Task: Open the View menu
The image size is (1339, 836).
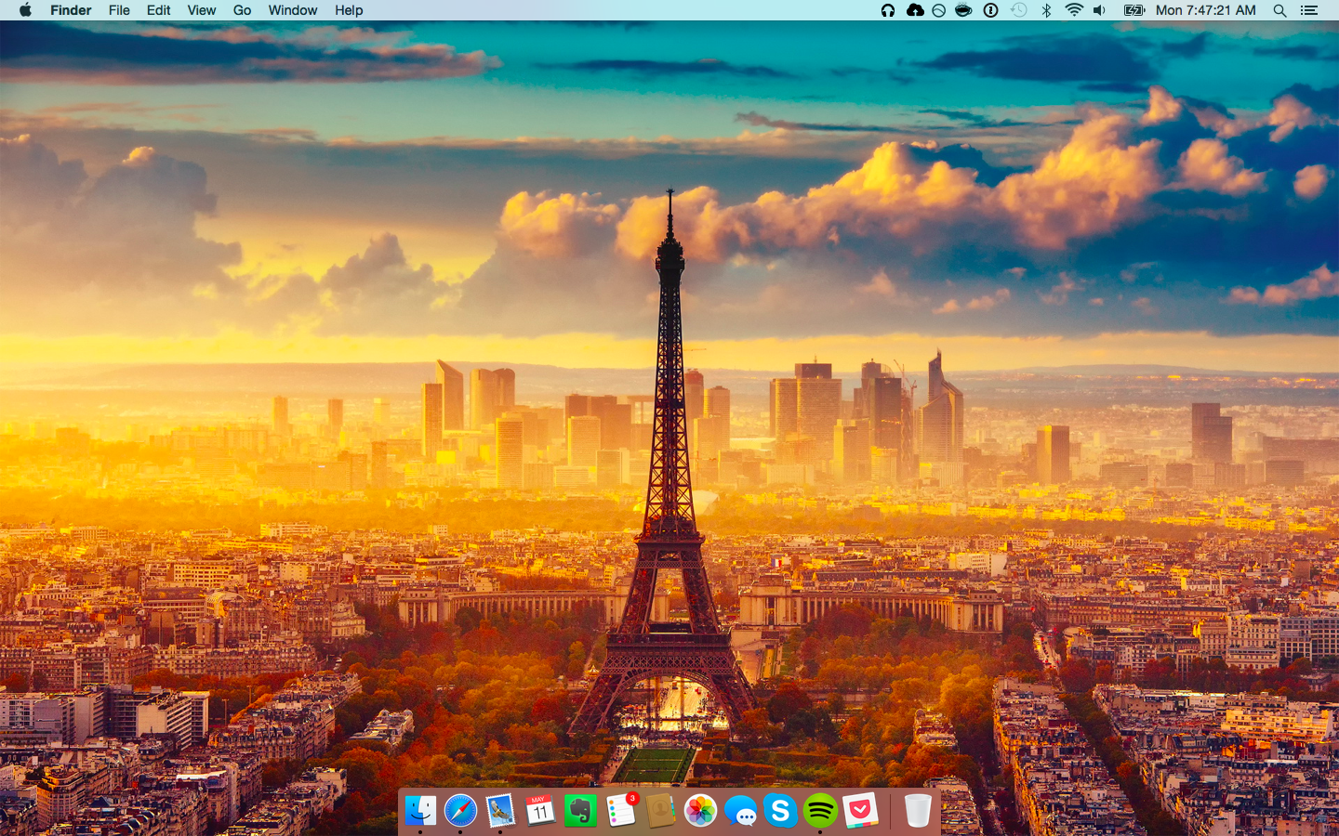Action: pos(202,10)
